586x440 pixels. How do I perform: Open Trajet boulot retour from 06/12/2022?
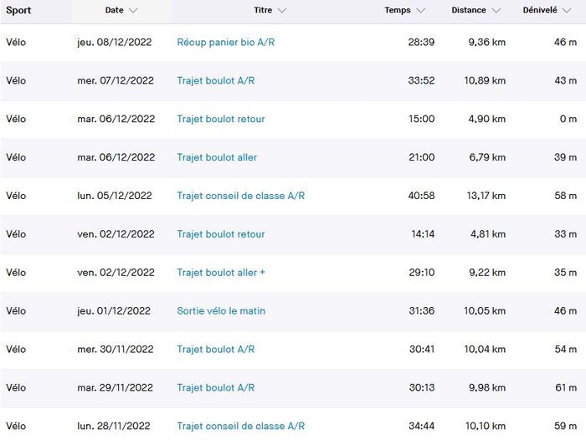[x=220, y=119]
